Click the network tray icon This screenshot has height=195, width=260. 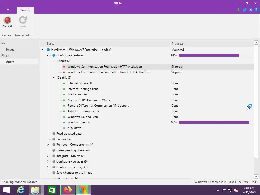pyautogui.click(x=230, y=190)
